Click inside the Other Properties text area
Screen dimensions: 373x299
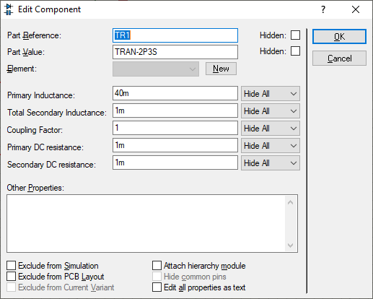(146, 223)
